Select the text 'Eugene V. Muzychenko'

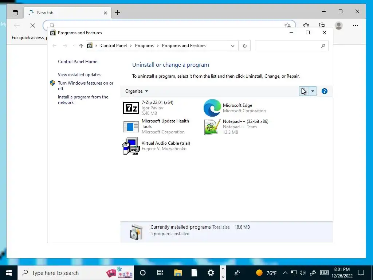[x=164, y=149]
